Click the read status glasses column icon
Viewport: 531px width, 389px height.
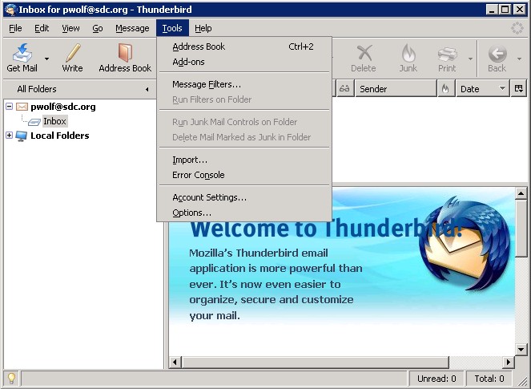click(344, 88)
